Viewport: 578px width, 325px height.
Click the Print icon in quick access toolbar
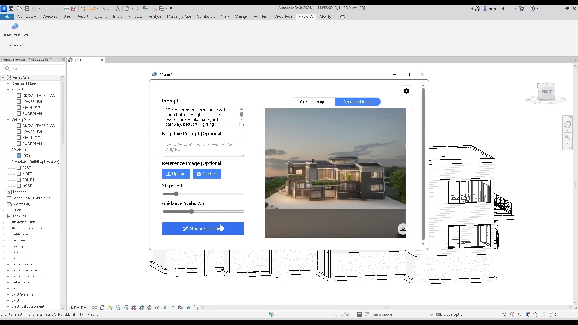(x=67, y=8)
